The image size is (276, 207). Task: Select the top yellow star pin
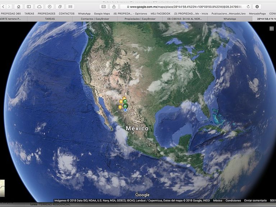(x=124, y=98)
